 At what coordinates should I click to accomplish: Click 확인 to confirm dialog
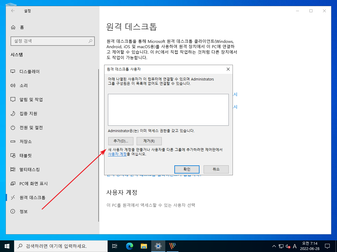[187, 169]
